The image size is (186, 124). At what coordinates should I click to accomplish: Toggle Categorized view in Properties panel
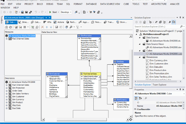(137, 98)
